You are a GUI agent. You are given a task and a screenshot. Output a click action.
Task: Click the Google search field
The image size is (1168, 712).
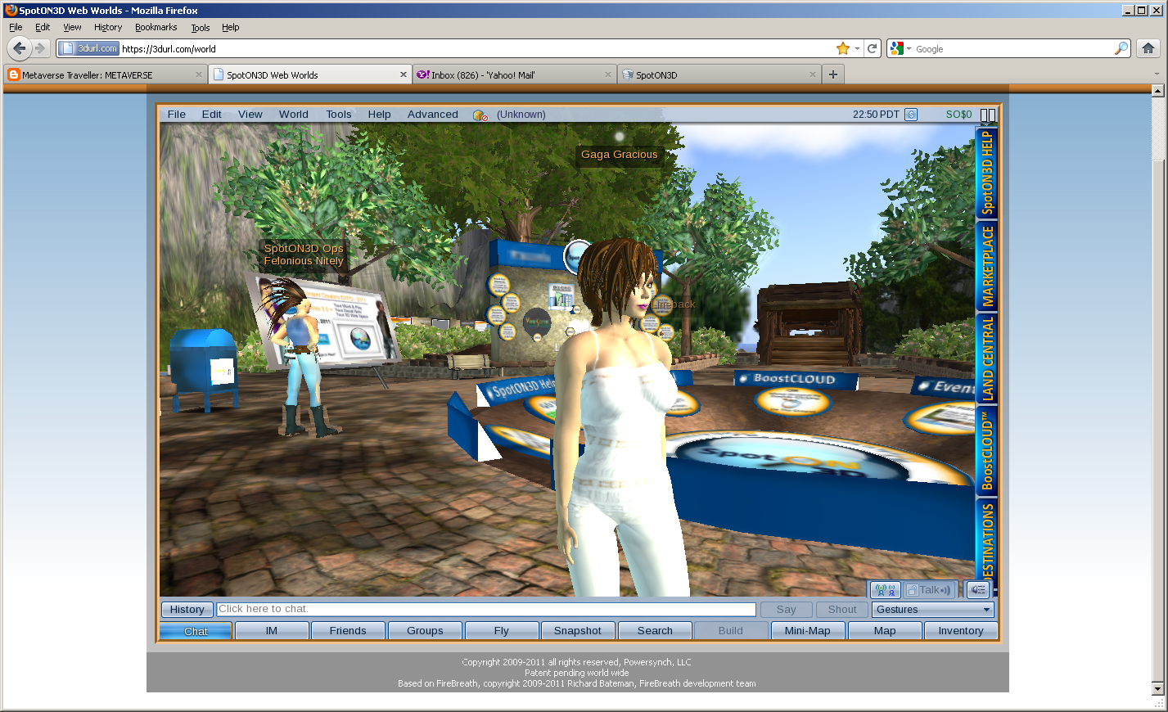[x=1012, y=49]
